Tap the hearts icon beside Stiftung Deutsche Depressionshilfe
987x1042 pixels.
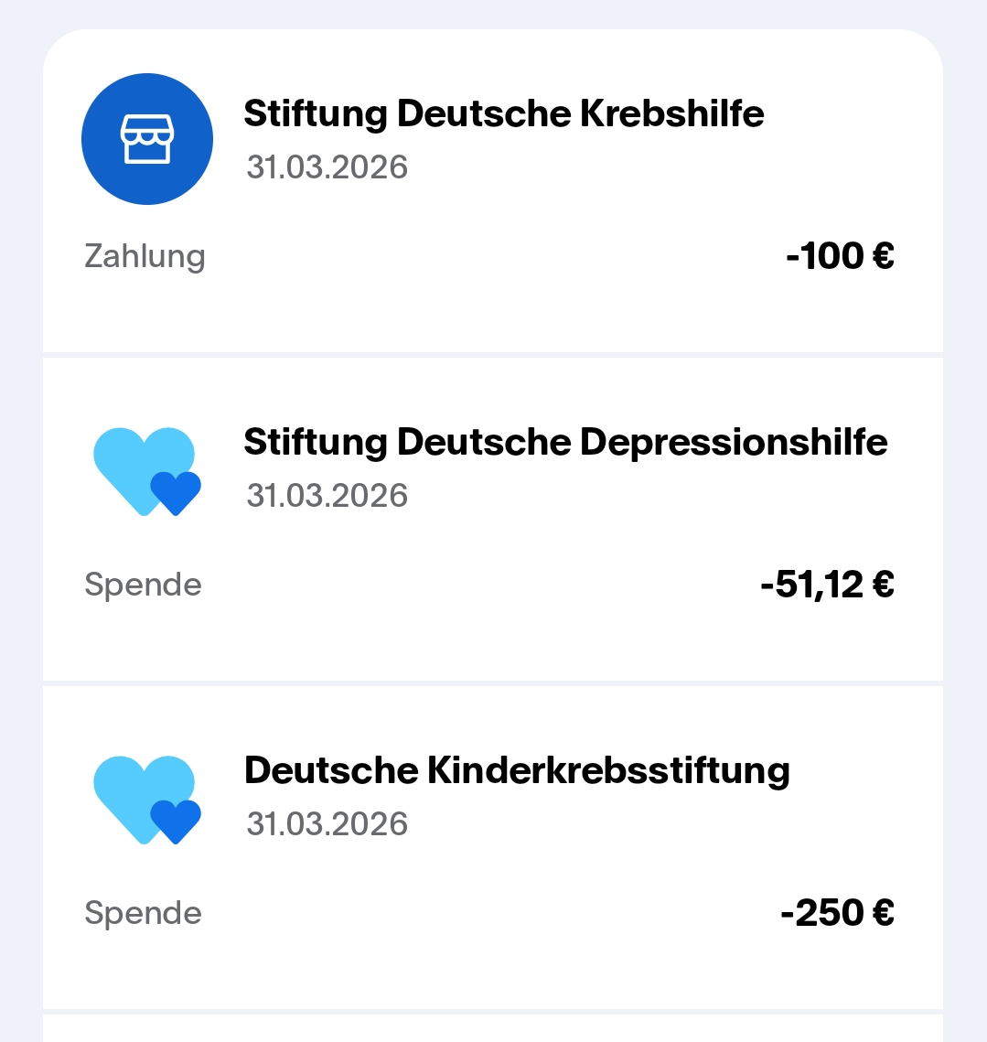146,470
